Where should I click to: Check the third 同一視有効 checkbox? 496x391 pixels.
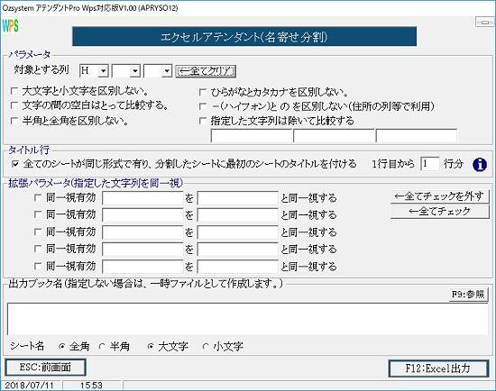pos(38,232)
